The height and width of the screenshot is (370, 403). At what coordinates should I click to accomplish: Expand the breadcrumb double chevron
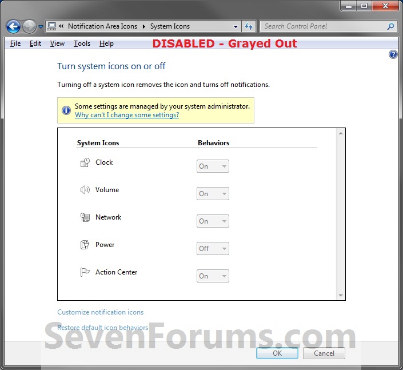click(x=61, y=26)
